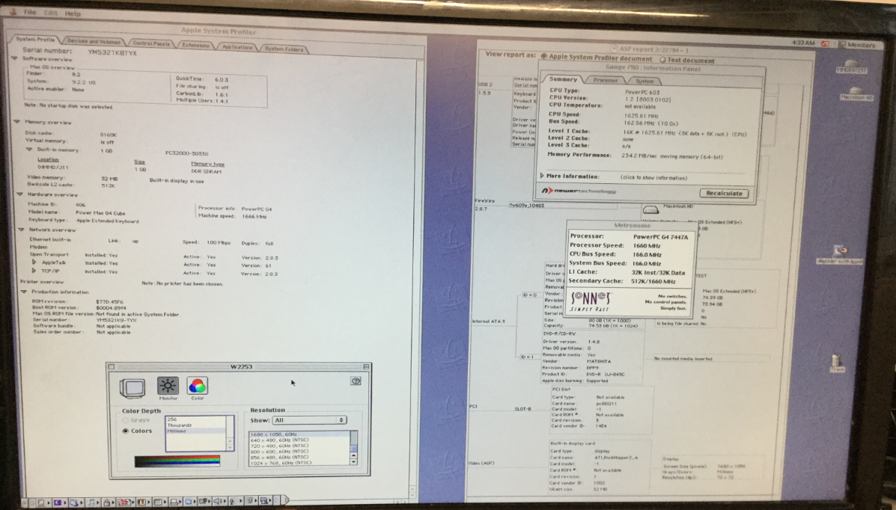Expand the AppleTalk disclosure triangle
The height and width of the screenshot is (510, 896).
pos(34,262)
